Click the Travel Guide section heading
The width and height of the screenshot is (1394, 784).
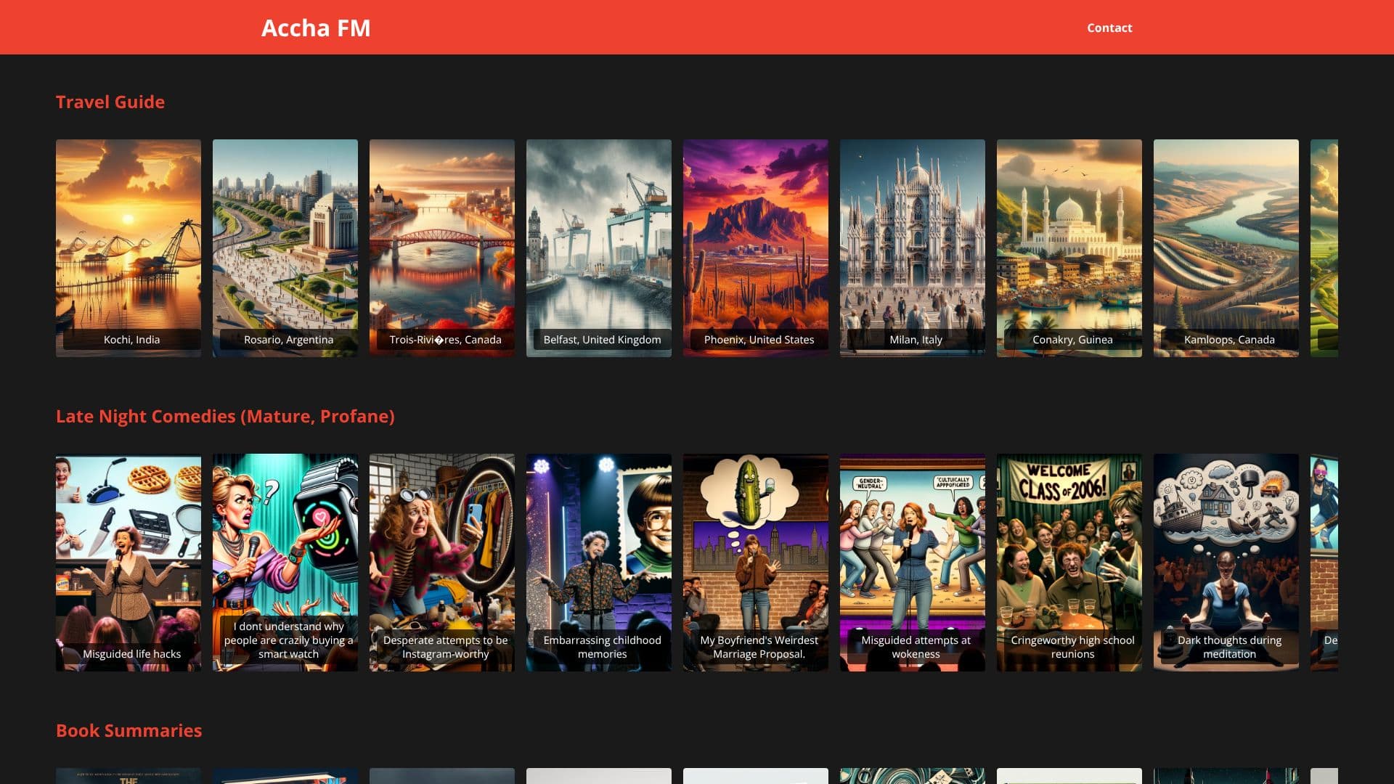[110, 102]
